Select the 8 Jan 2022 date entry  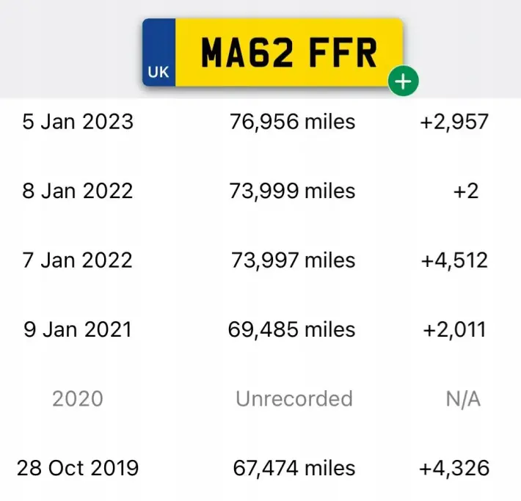click(x=78, y=191)
